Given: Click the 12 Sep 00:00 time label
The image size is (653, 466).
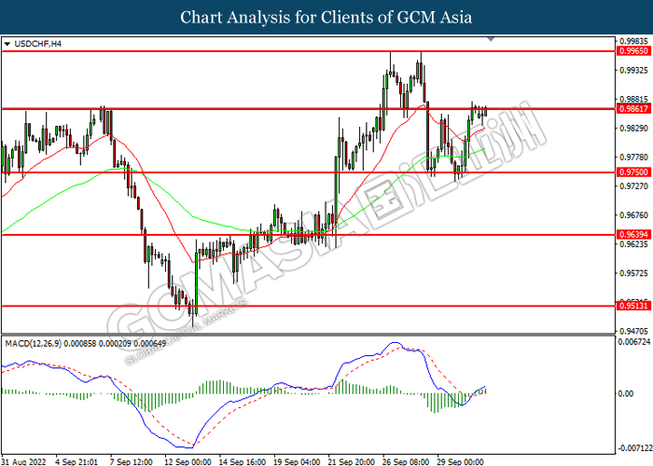Looking at the screenshot, I should click(188, 462).
